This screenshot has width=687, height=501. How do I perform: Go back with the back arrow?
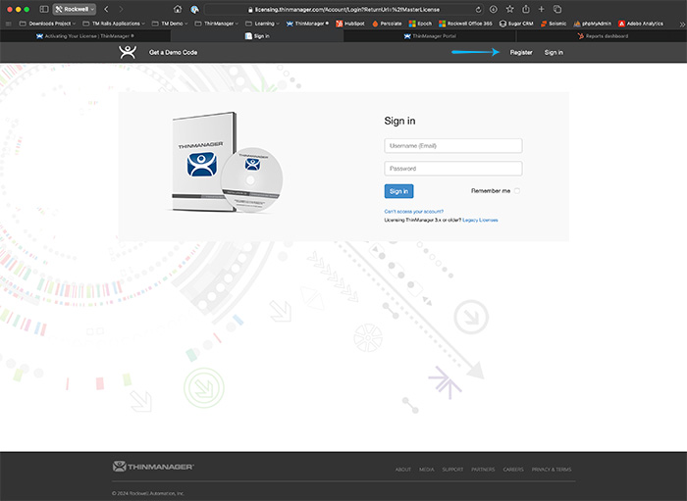click(106, 9)
